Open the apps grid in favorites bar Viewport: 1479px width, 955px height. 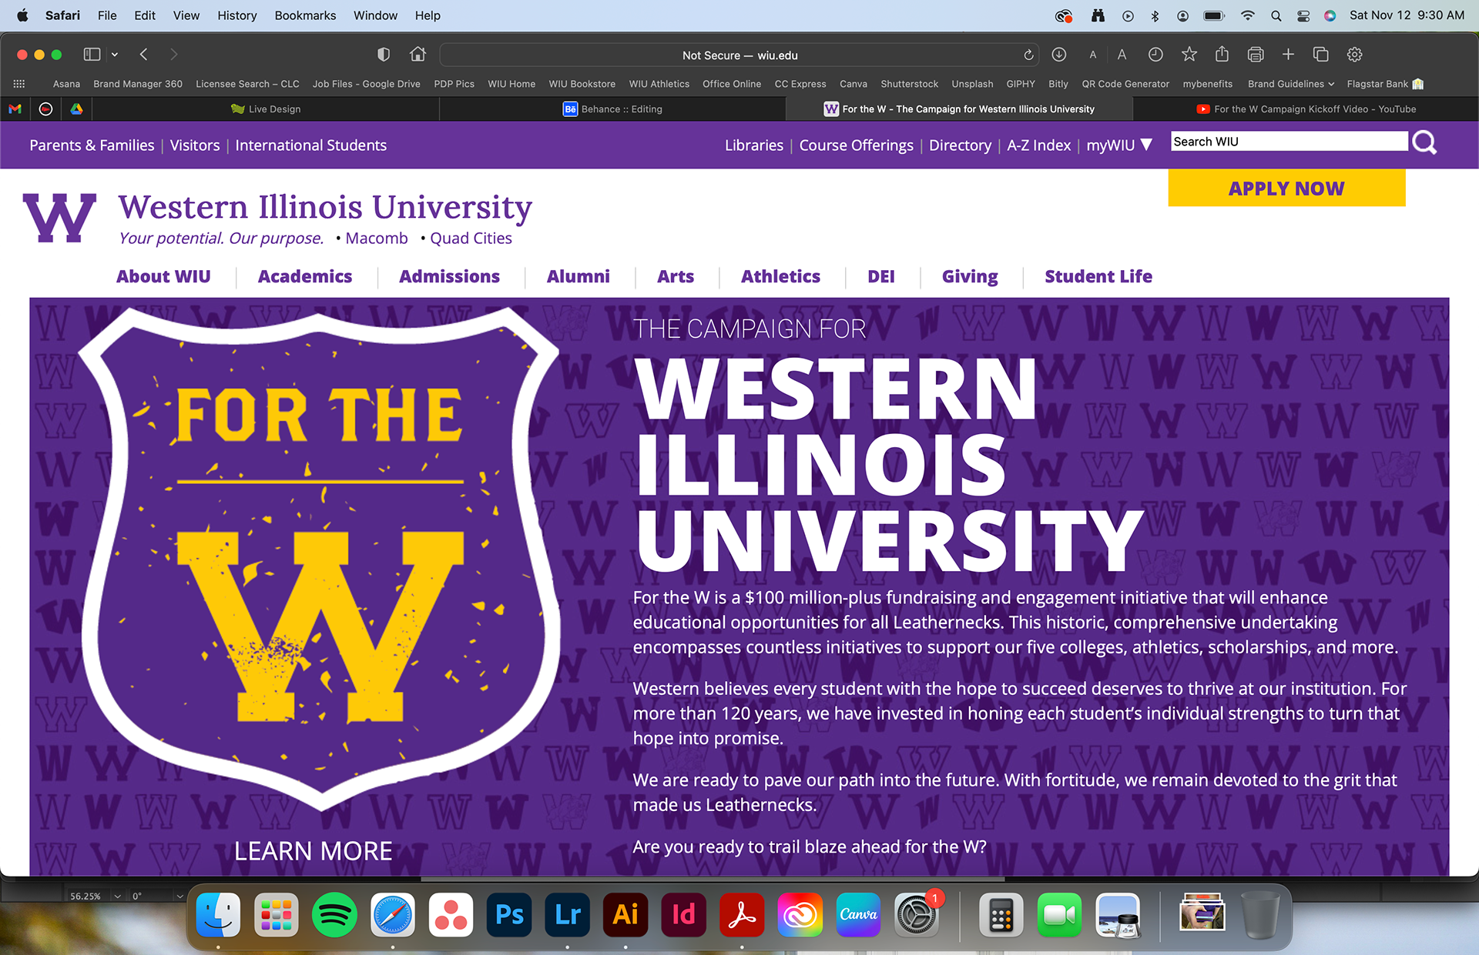tap(19, 84)
